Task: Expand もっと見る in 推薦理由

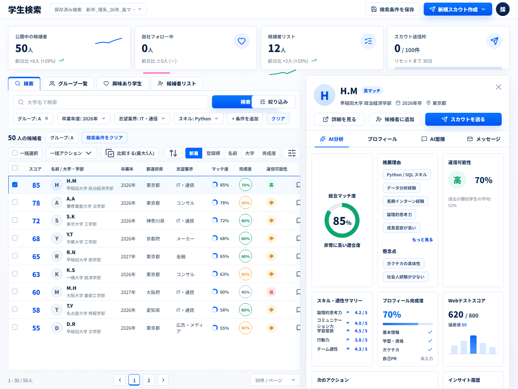Action: (x=422, y=240)
